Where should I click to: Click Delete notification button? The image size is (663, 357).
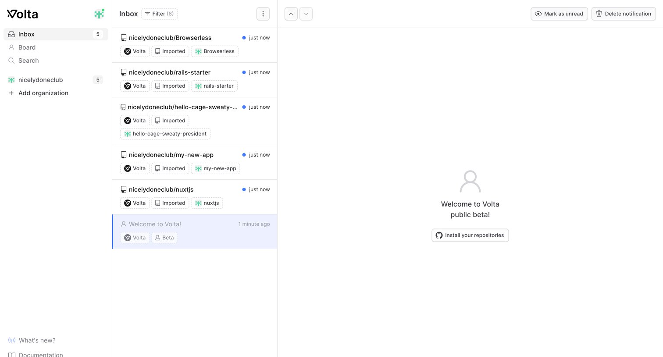[624, 14]
